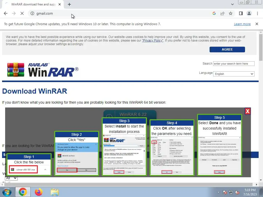Click the winrar-x64-591.exe file in Step 1

coord(23,170)
